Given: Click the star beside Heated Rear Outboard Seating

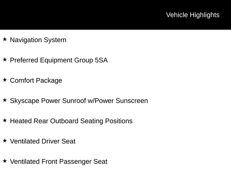Looking at the screenshot, I should (5, 120).
